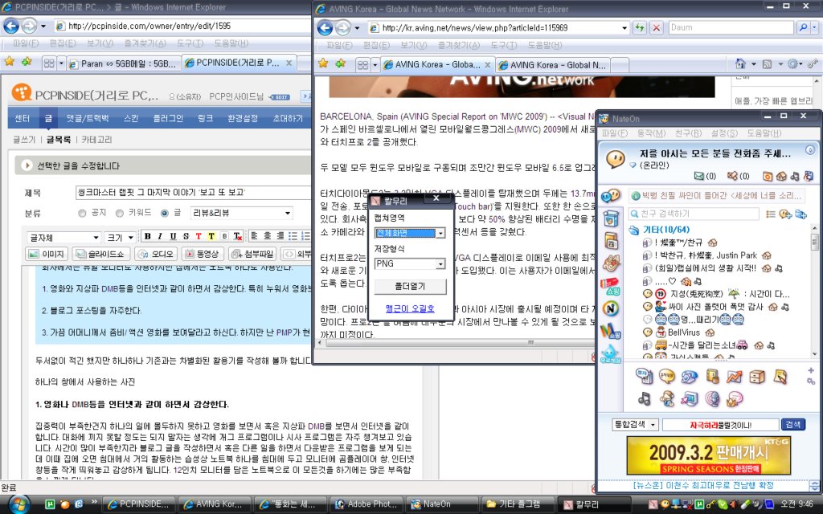Attach a file with the 첨부파일 button
The image size is (823, 514).
pos(252,254)
